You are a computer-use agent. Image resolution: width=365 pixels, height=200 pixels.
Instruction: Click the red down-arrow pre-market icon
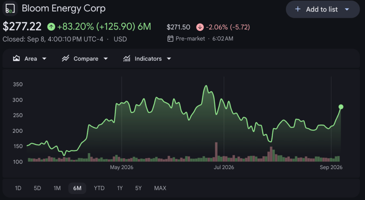click(x=200, y=27)
